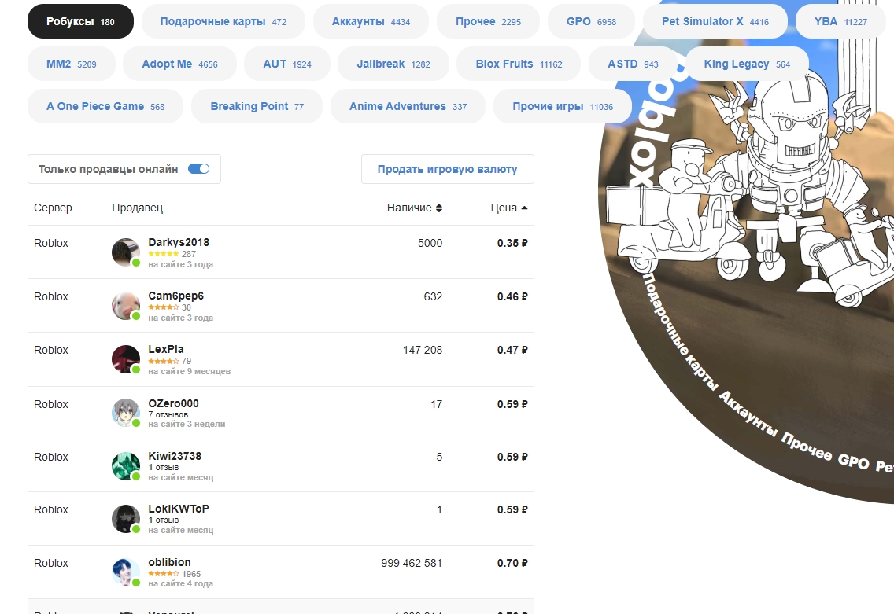Click LexPla stock amount 147 208
Image resolution: width=894 pixels, height=614 pixels.
coord(423,351)
